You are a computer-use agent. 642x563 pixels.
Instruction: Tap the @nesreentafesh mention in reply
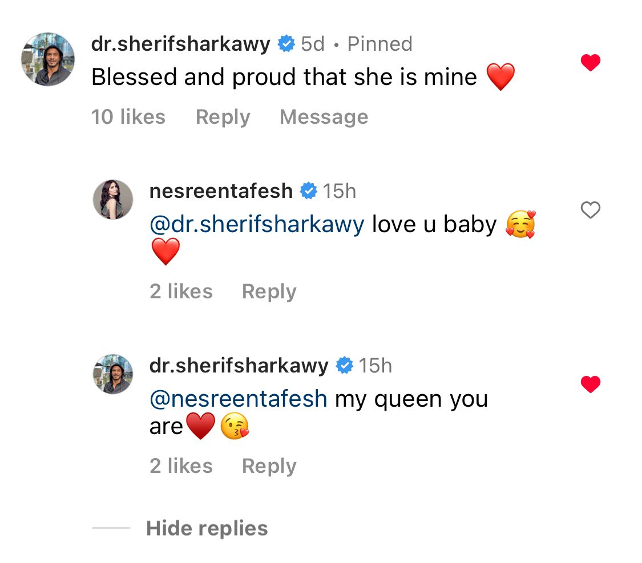tap(238, 399)
